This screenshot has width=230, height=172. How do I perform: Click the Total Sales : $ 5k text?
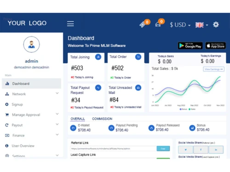tap(165, 69)
